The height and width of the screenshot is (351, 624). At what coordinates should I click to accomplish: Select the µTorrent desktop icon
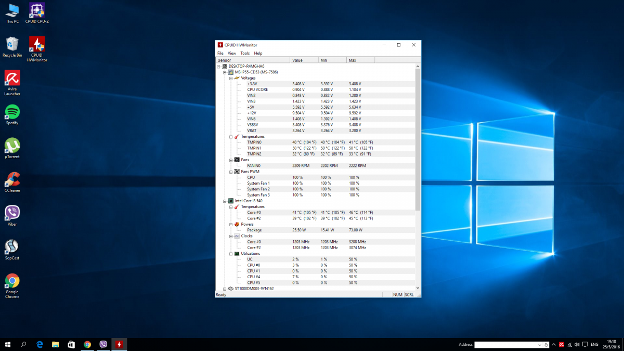tap(12, 148)
